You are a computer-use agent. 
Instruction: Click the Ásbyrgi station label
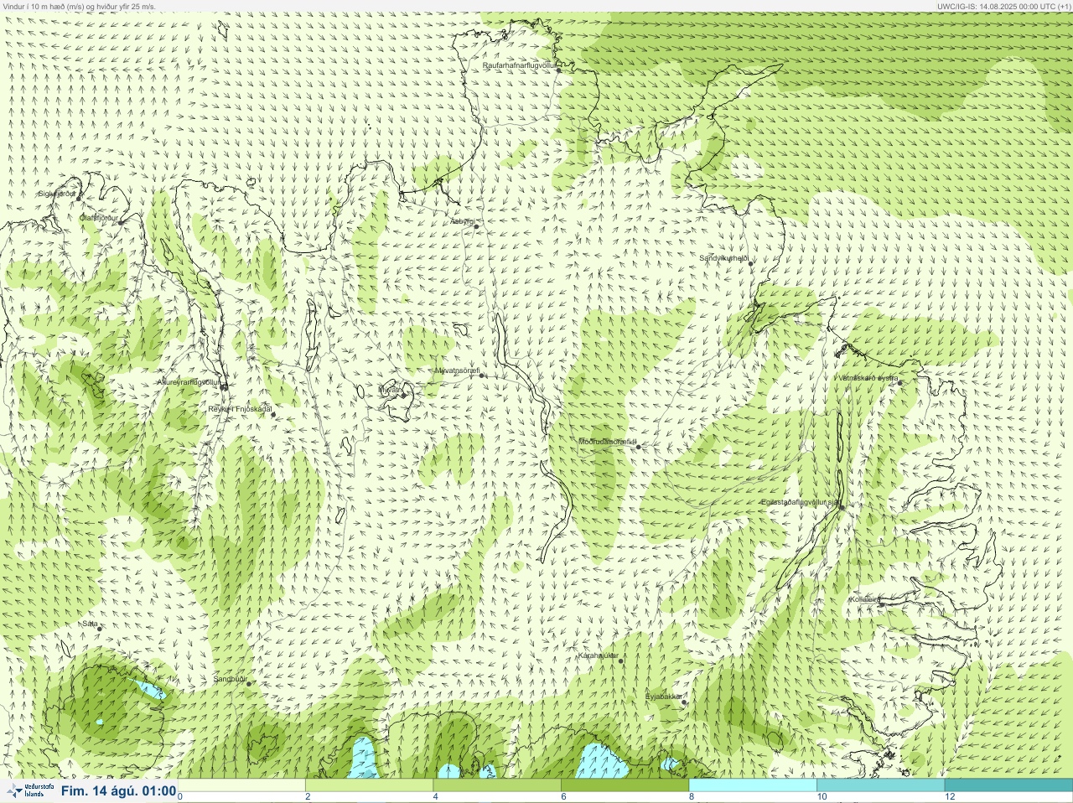coord(462,221)
